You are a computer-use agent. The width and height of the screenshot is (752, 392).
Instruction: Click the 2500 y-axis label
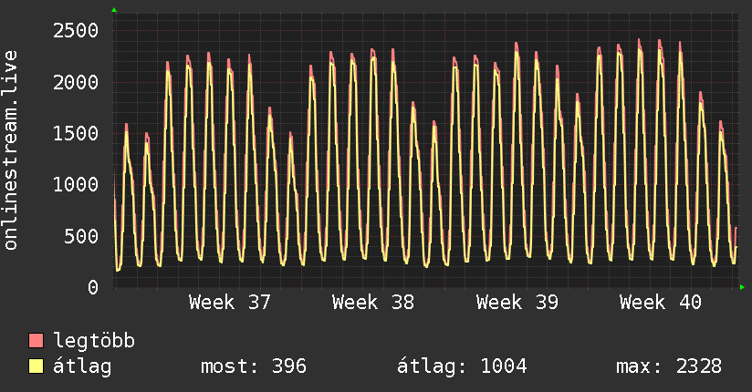(x=76, y=31)
